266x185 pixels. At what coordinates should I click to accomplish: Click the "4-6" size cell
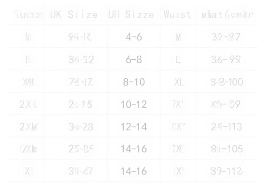(x=133, y=37)
